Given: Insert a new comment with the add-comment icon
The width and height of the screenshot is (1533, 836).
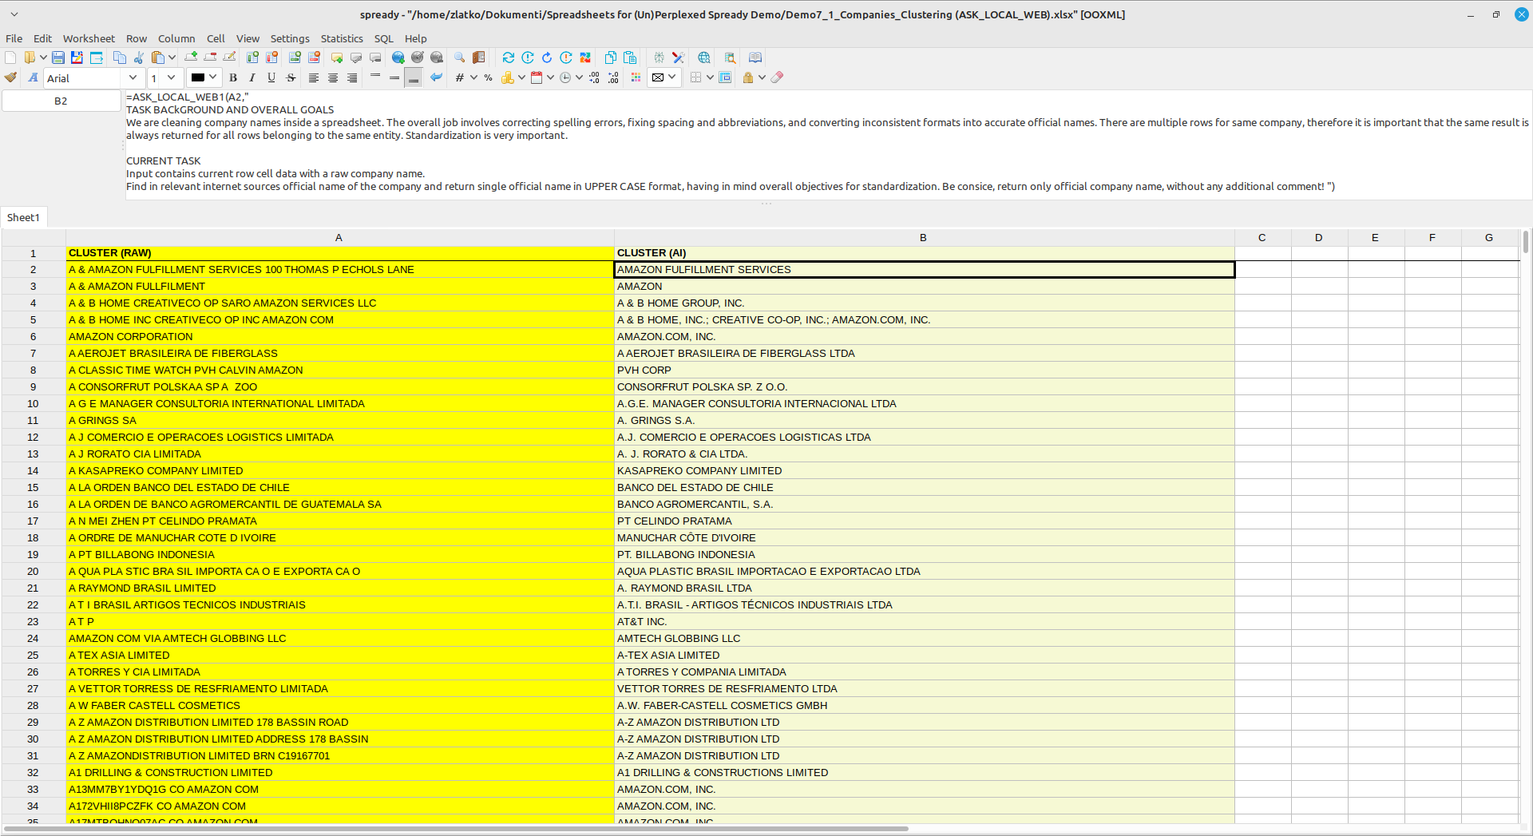Looking at the screenshot, I should pyautogui.click(x=335, y=57).
